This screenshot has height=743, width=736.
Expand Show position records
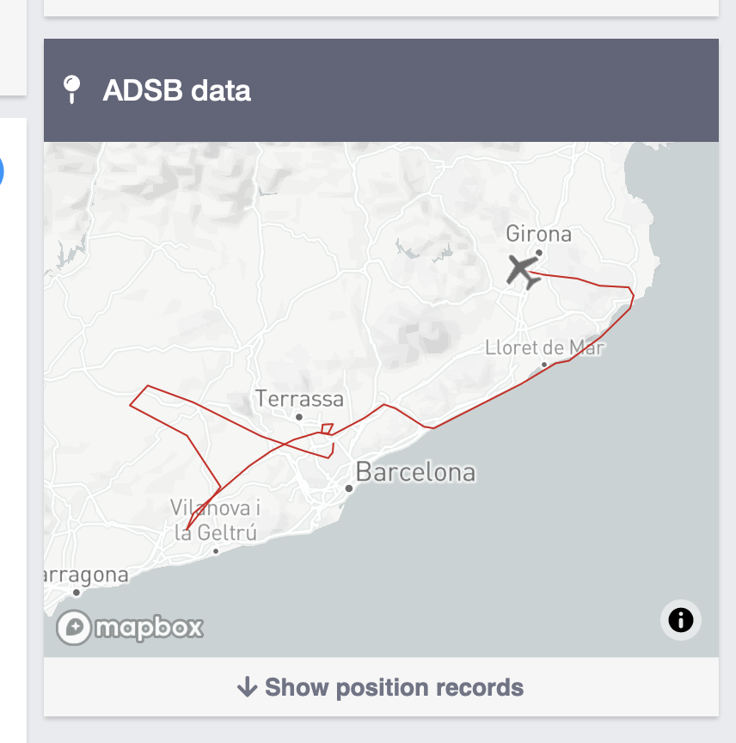pos(381,687)
